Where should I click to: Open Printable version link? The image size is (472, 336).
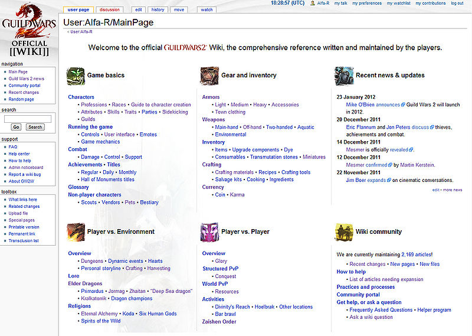(x=24, y=227)
